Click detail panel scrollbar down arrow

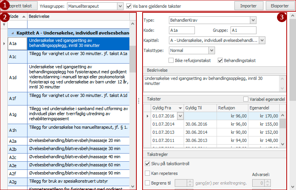coord(293,187)
